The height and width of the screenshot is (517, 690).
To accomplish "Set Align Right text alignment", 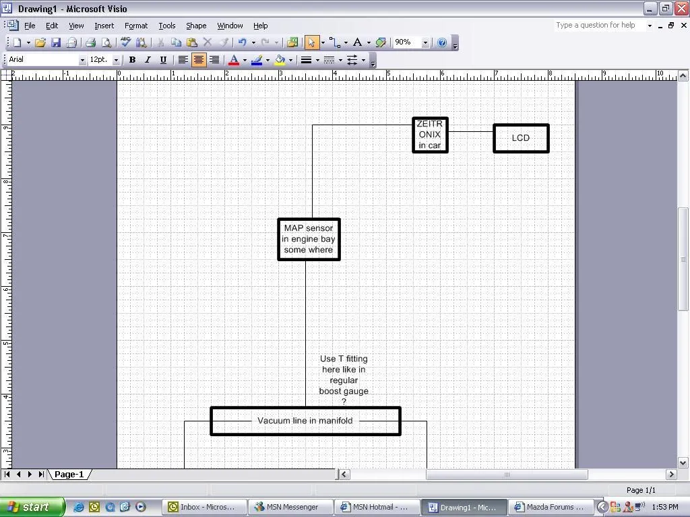I will click(x=214, y=60).
